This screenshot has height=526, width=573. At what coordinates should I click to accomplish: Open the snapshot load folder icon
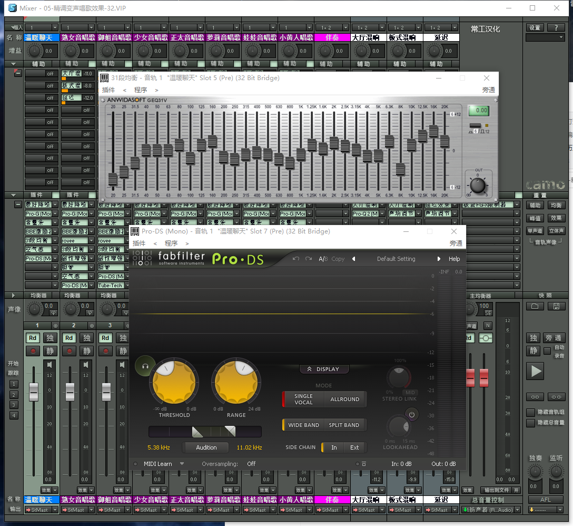click(535, 306)
